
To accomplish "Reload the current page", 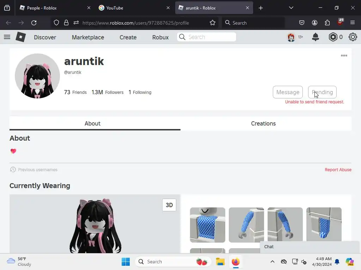I will 34,23.
